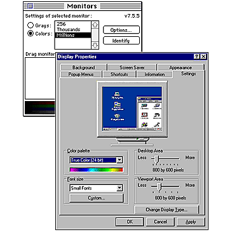Click the Custom... font button
The width and height of the screenshot is (232, 232).
(96, 198)
